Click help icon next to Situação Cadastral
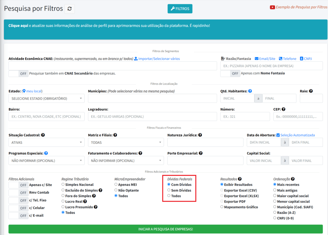Image resolution: width=328 pixels, height=235 pixels. (x=43, y=135)
